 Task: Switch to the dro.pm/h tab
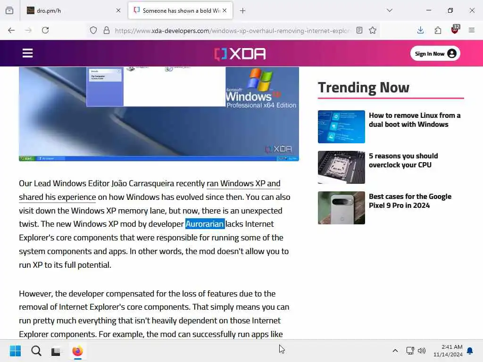(73, 11)
